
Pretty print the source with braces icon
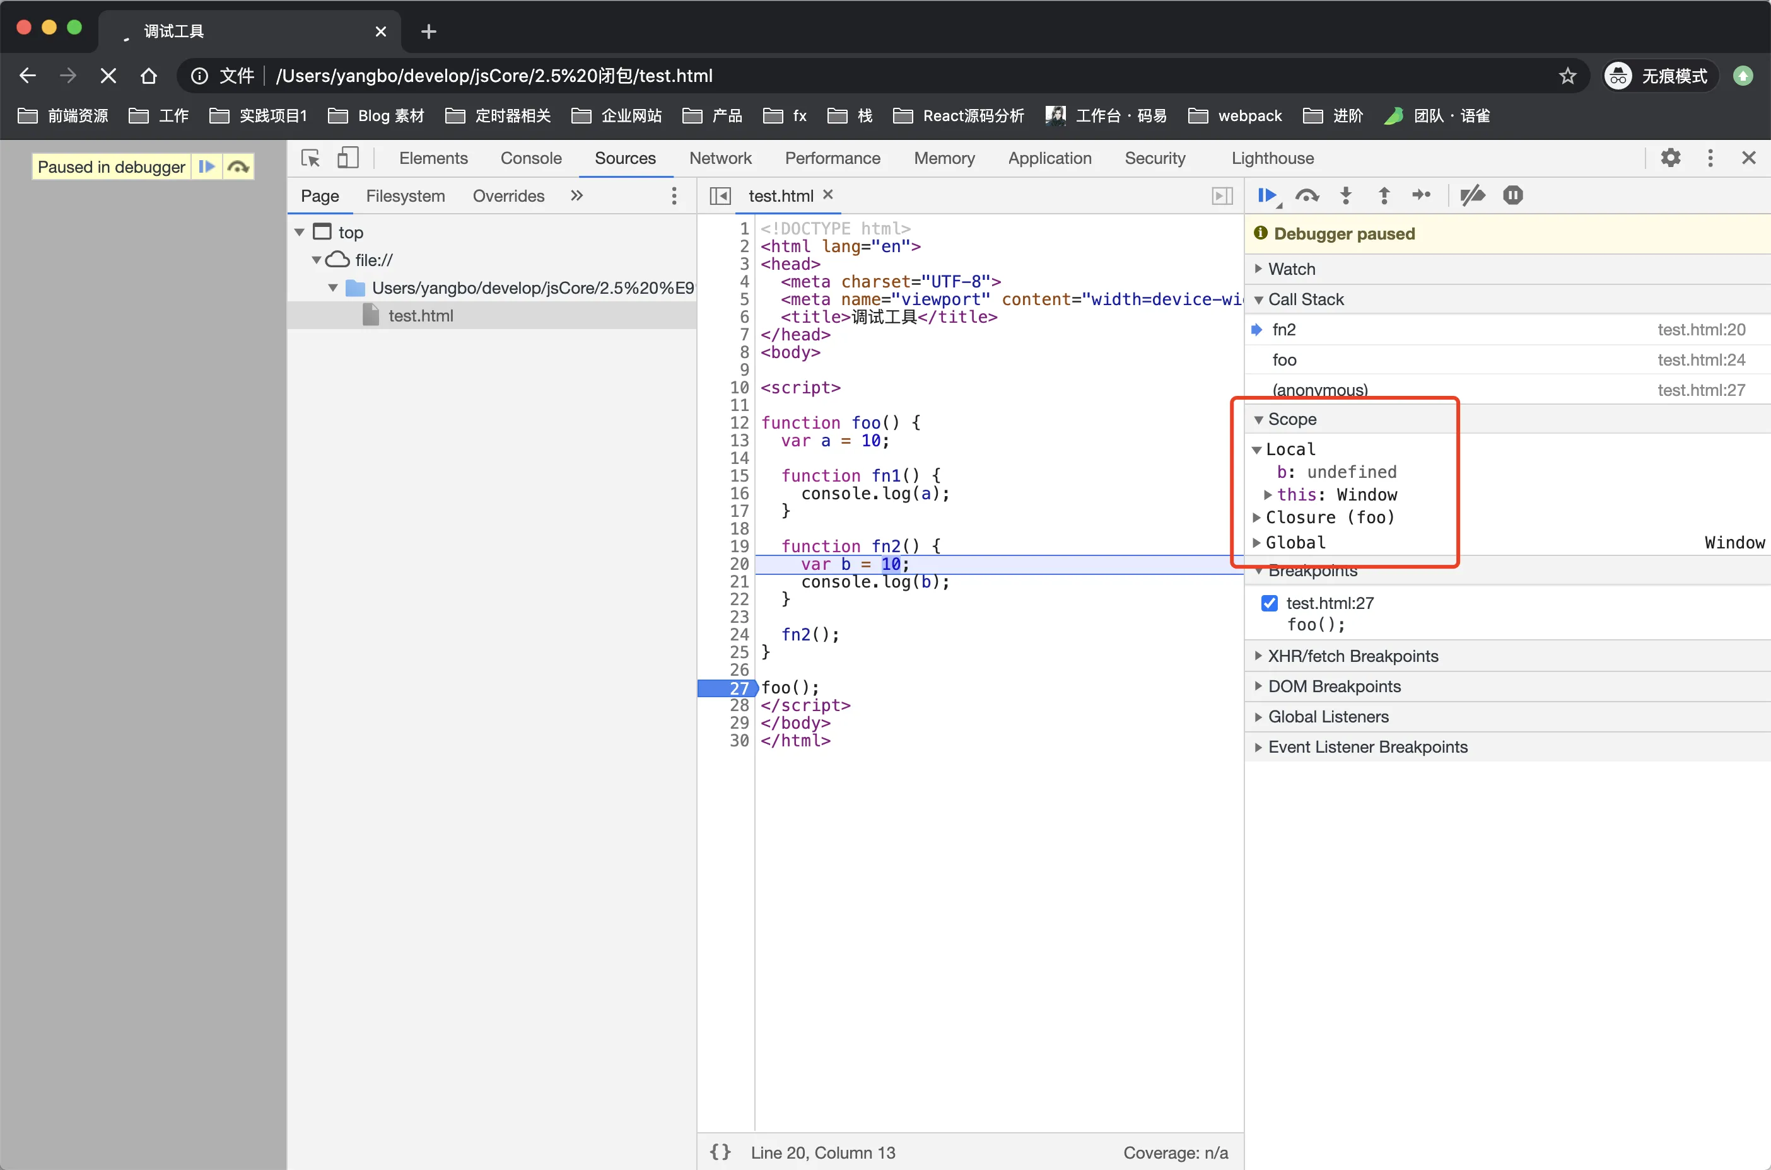(x=720, y=1152)
